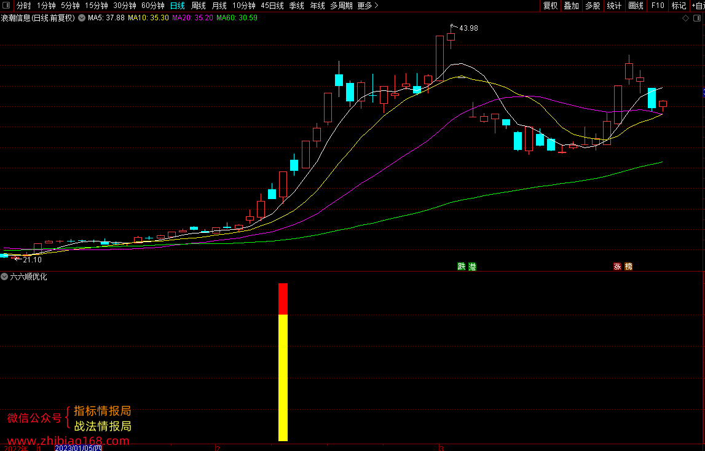The image size is (705, 451).
Task: Click the 六六顺优化 indicator name
Action: (28, 276)
